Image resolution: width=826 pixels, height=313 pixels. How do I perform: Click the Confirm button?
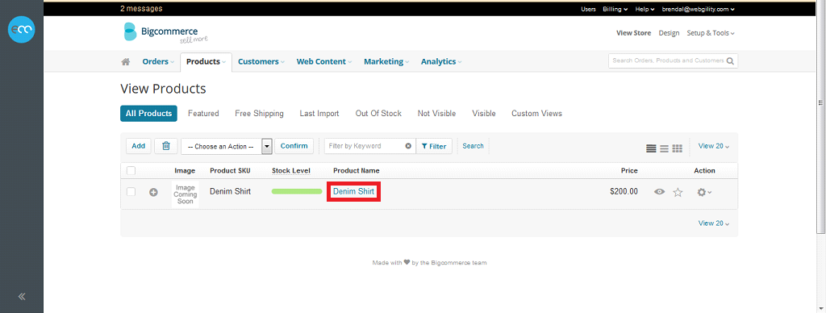(x=294, y=146)
